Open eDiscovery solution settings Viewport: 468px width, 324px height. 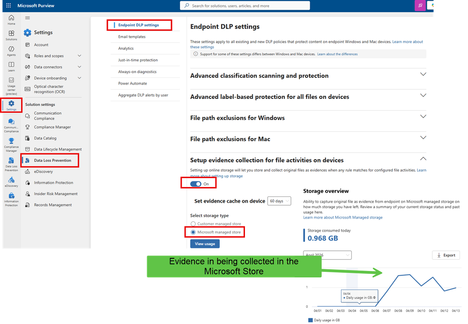(43, 172)
